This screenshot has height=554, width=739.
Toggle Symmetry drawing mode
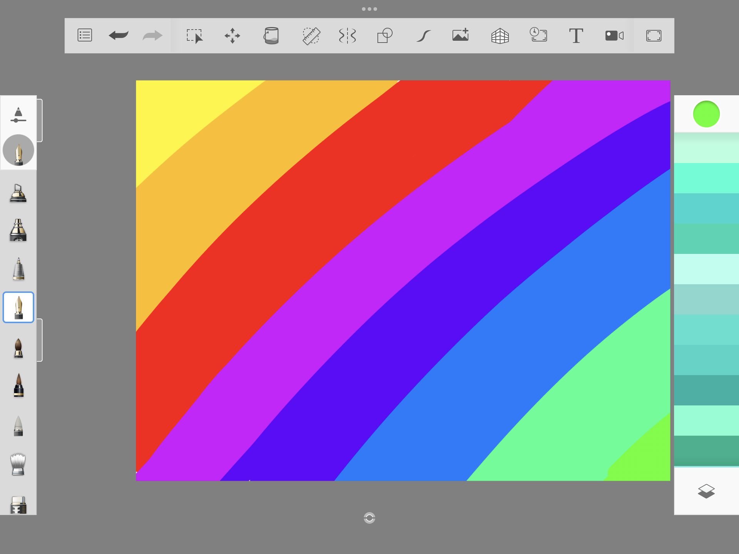(x=347, y=36)
